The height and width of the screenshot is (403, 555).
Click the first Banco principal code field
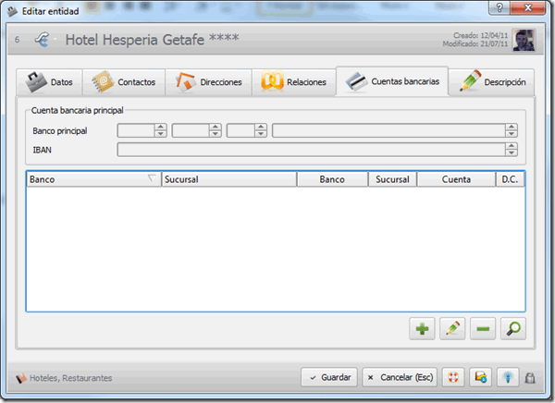point(136,130)
